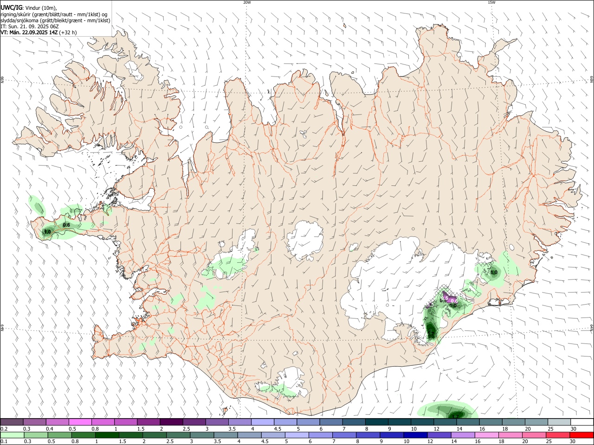The width and height of the screenshot is (594, 445).
Task: Click the '30' label under the upper scale
Action: [x=573, y=429]
